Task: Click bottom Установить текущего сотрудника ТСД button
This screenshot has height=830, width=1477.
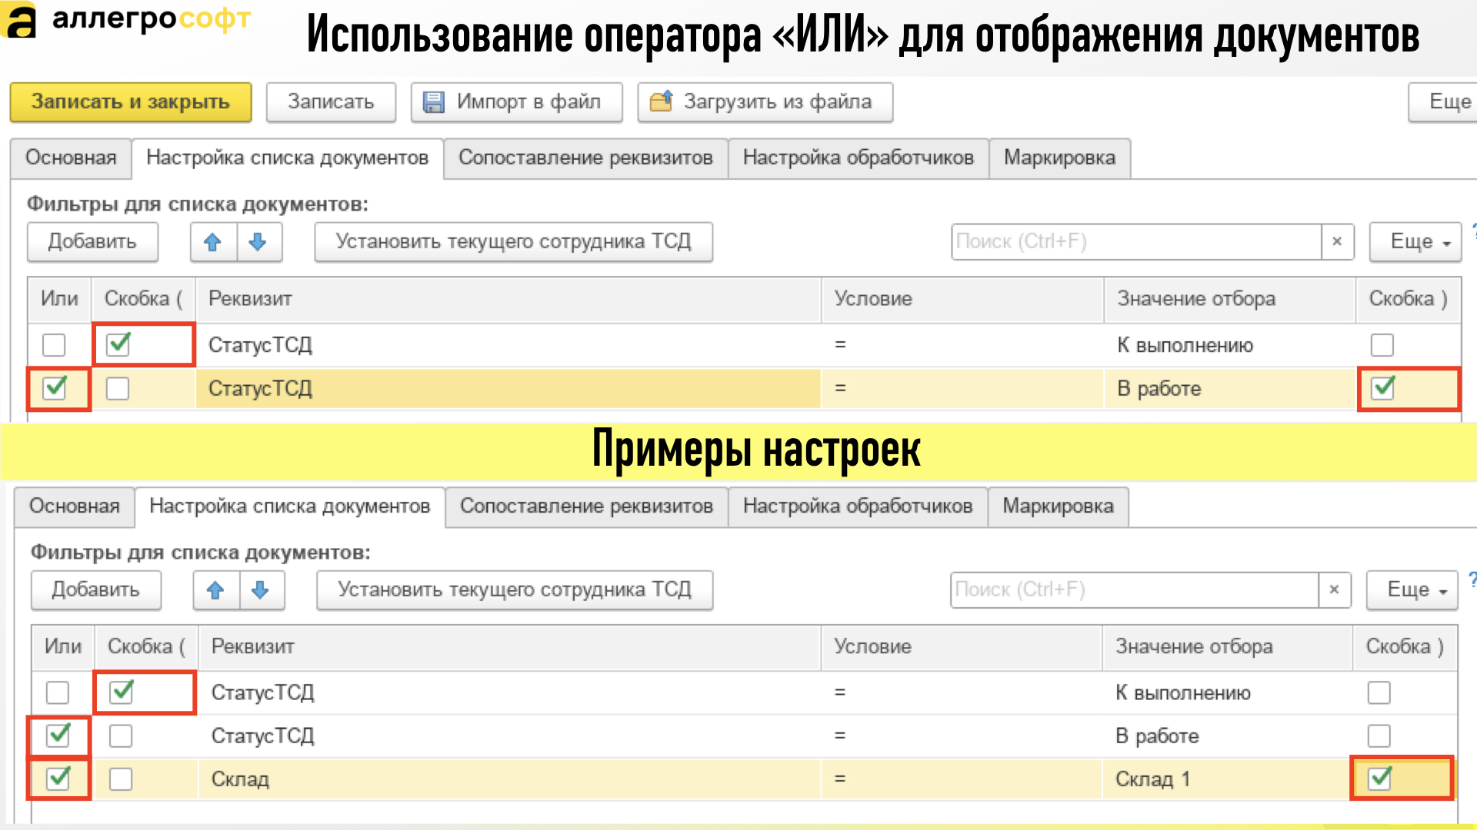Action: [515, 590]
